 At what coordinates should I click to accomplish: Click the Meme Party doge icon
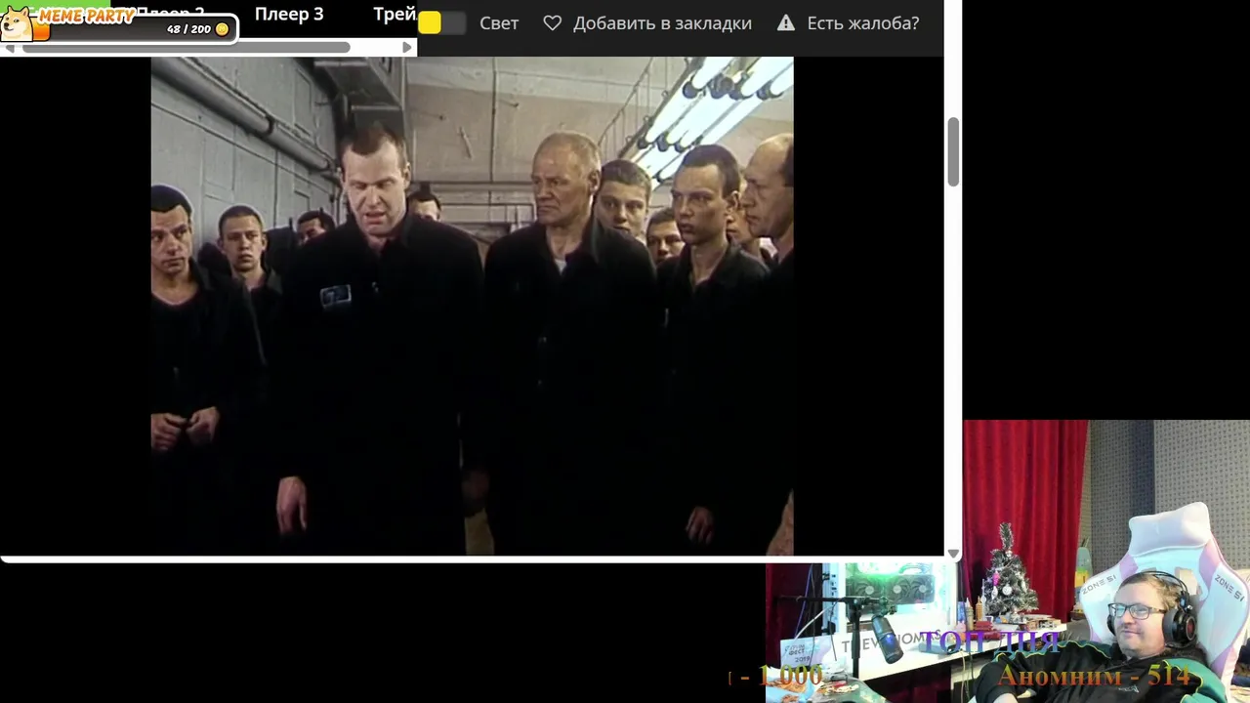point(18,23)
